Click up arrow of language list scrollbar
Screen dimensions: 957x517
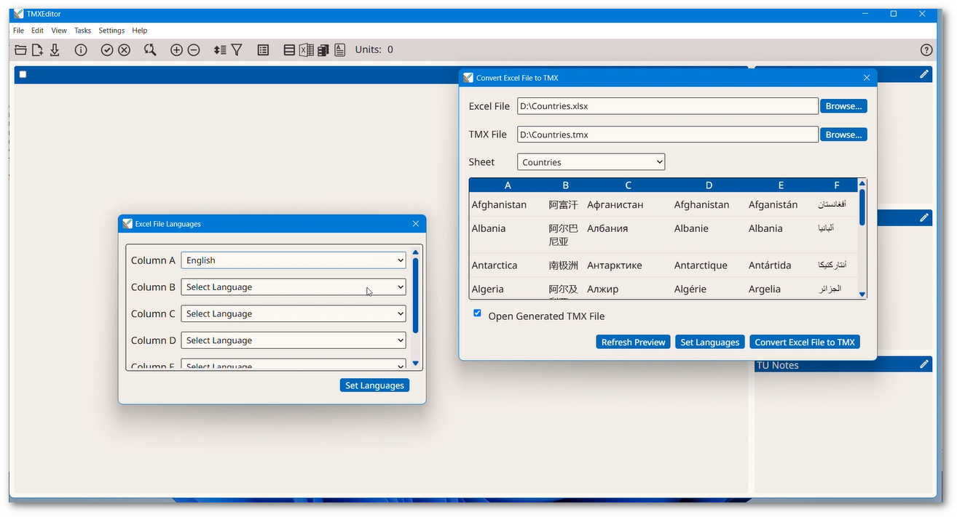point(415,253)
